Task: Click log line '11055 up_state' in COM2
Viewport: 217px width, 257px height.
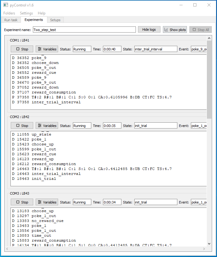Action: (x=31, y=134)
